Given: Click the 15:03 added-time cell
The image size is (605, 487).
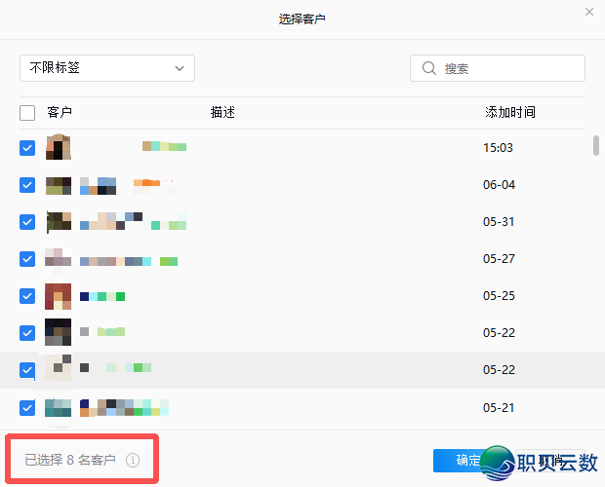Looking at the screenshot, I should click(498, 148).
